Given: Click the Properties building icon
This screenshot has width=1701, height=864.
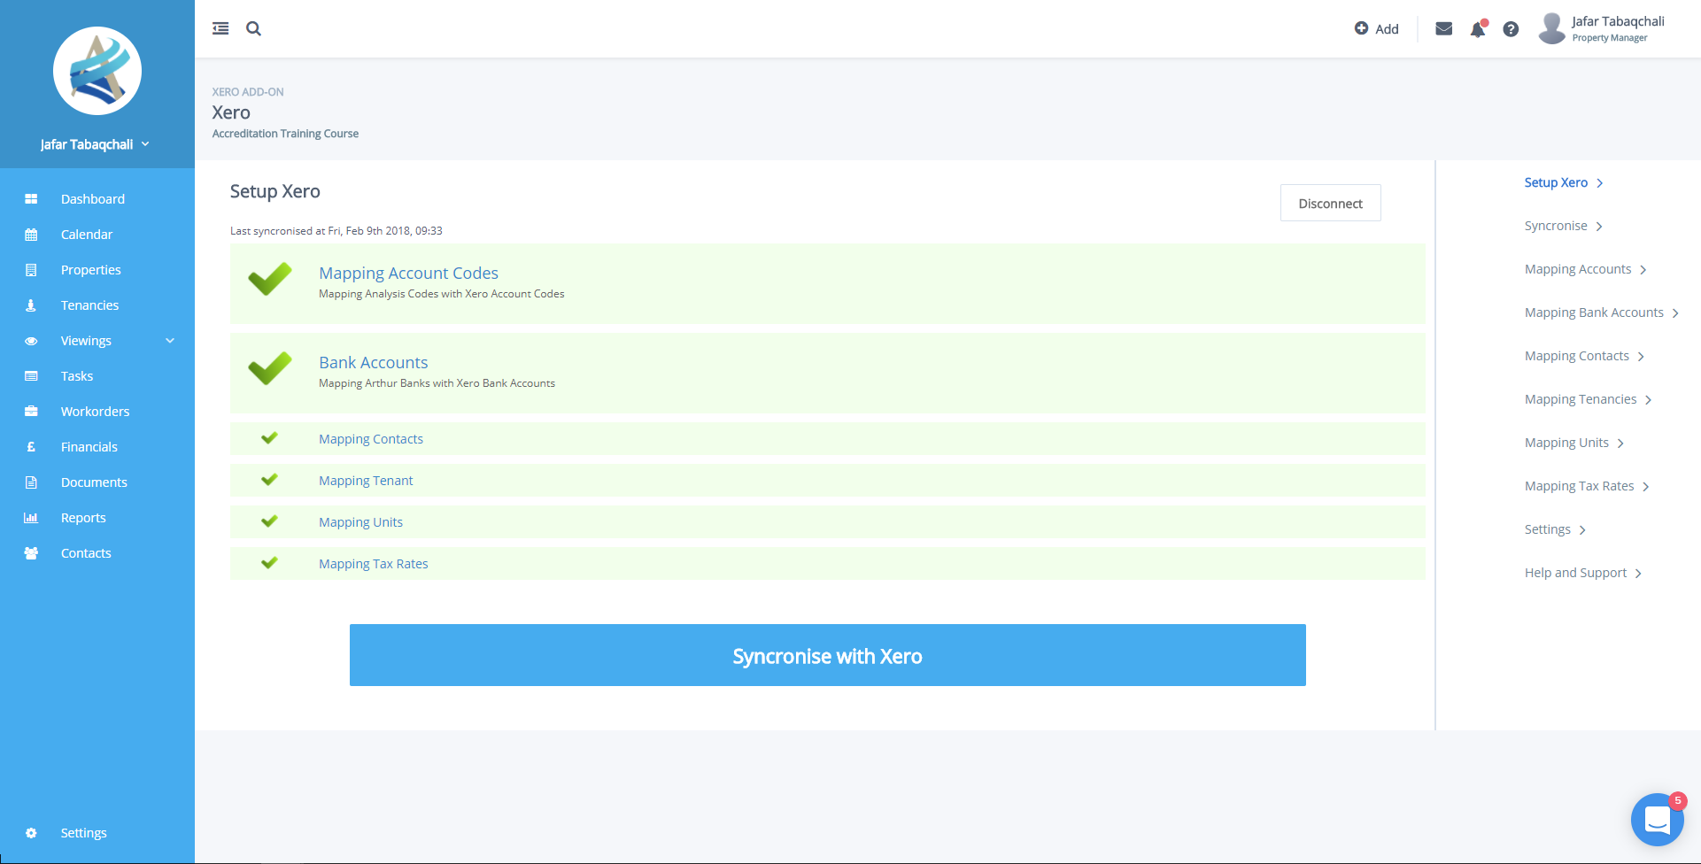Looking at the screenshot, I should [31, 270].
